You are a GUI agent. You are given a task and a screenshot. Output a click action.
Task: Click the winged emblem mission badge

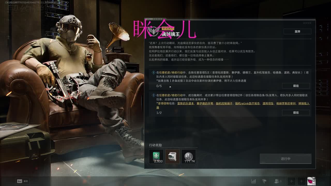click(154, 32)
